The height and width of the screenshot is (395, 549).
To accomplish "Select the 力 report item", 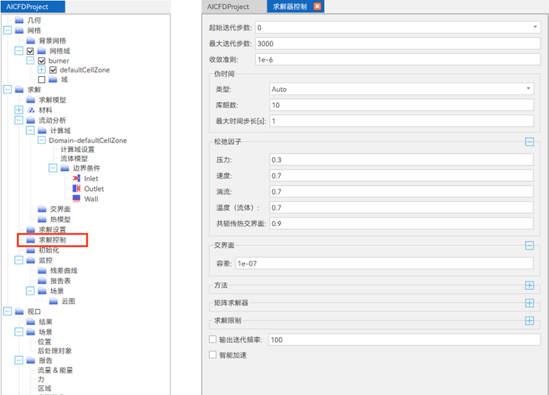I will tap(41, 379).
